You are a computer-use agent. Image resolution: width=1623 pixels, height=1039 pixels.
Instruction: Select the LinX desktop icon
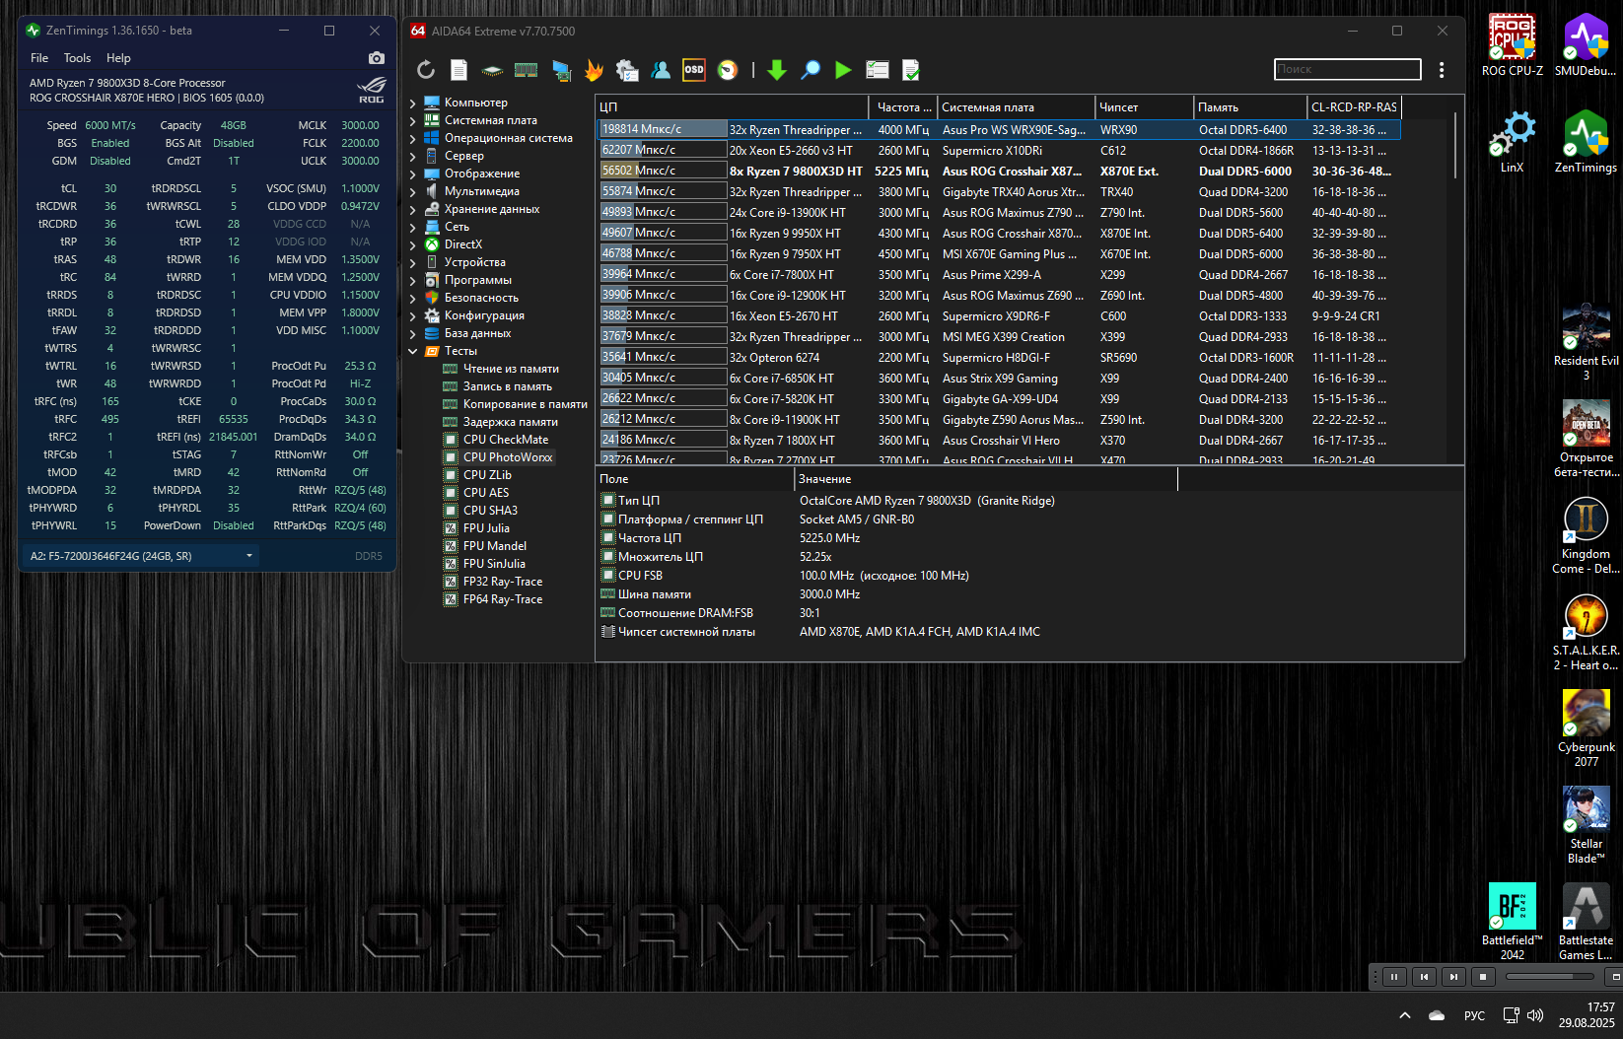pyautogui.click(x=1513, y=142)
